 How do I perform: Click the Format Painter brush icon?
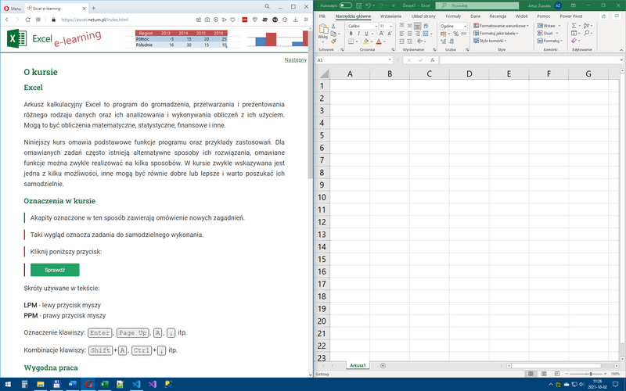tap(334, 41)
